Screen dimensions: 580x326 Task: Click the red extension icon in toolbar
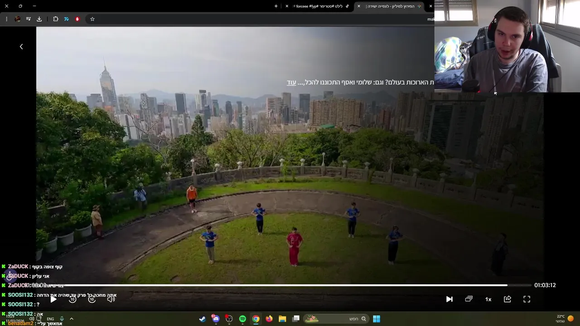point(77,19)
